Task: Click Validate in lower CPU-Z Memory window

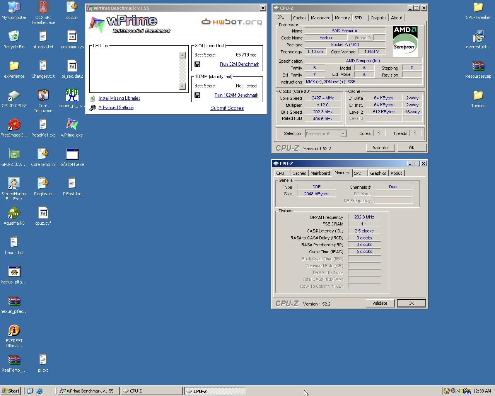Action: [x=380, y=303]
